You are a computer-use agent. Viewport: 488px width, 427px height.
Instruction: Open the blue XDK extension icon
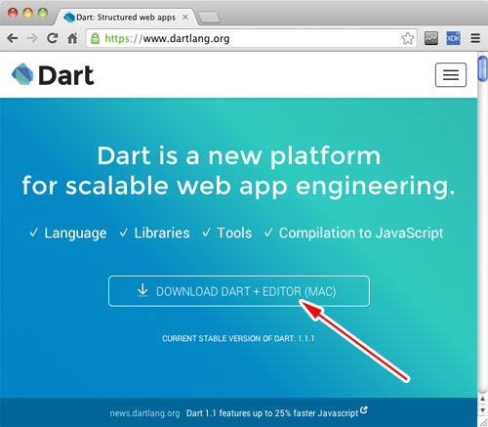[453, 38]
